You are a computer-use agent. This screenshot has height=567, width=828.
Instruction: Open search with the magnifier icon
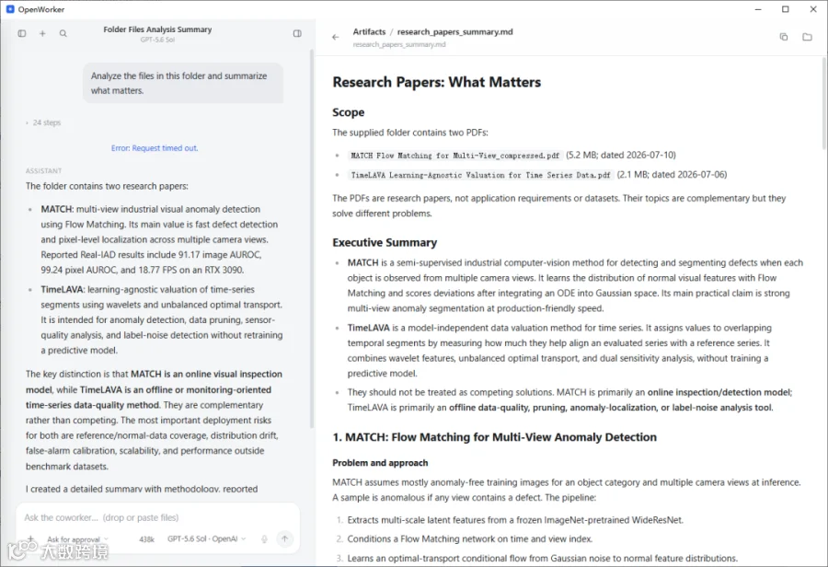63,33
